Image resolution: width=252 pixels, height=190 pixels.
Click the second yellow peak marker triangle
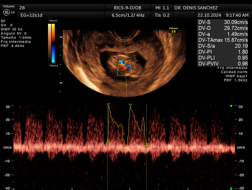click(130, 105)
